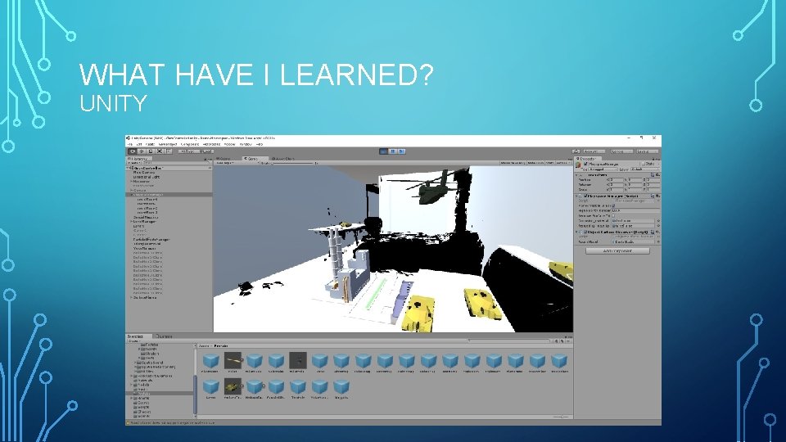The width and height of the screenshot is (786, 442).
Task: Toggle the GameObject active checkbox in Inspector
Action: click(585, 164)
